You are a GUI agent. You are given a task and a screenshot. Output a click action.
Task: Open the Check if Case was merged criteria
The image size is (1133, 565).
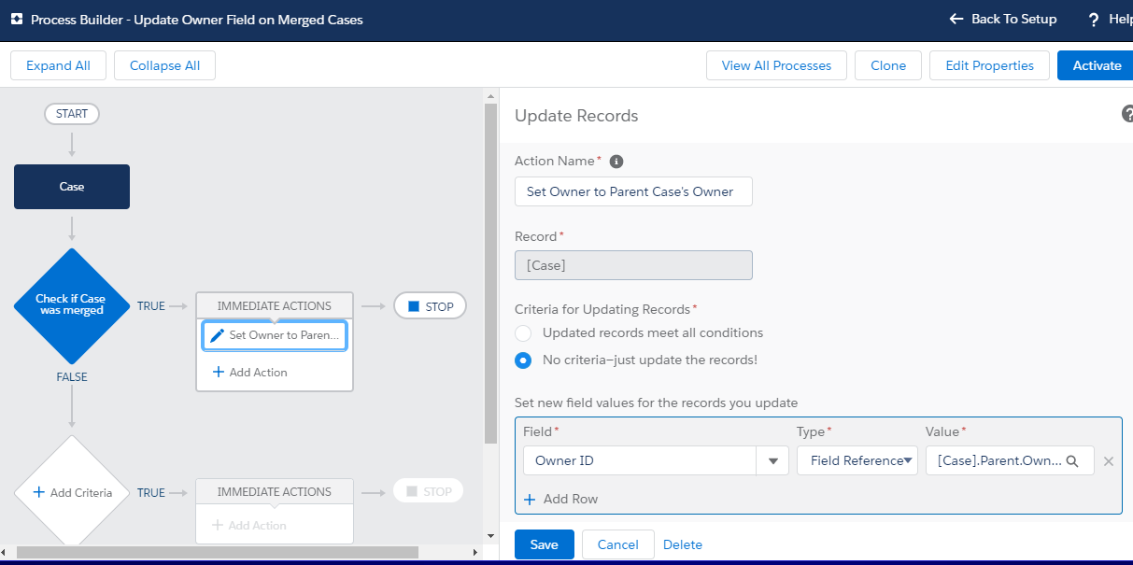pos(71,305)
